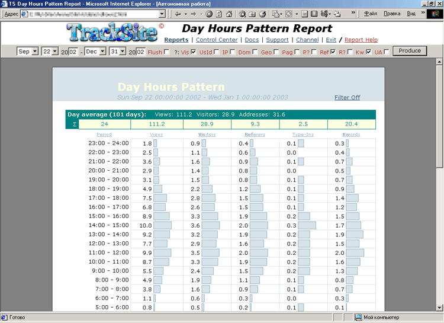Click the History globe toolbar icon
This screenshot has height=323, width=444.
pyautogui.click(x=262, y=14)
